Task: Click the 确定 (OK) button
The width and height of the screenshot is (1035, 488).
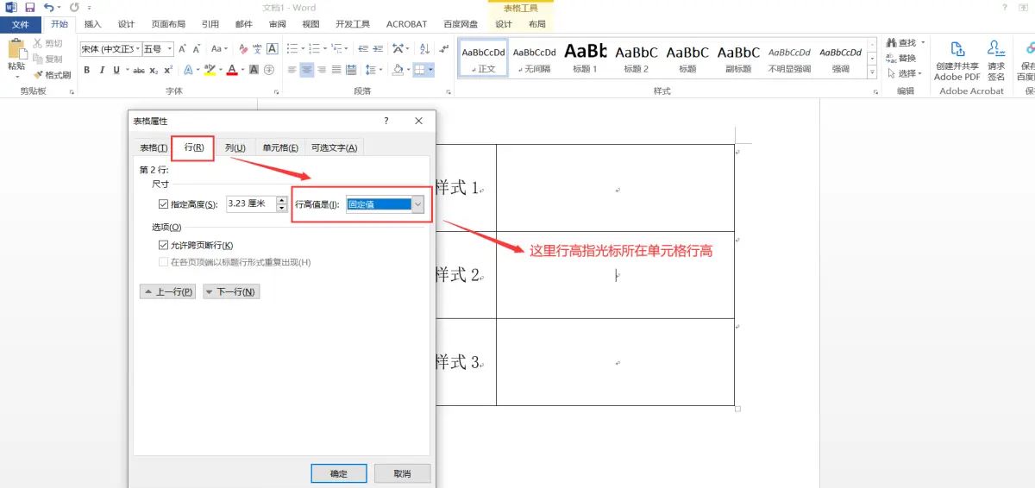Action: pos(339,473)
